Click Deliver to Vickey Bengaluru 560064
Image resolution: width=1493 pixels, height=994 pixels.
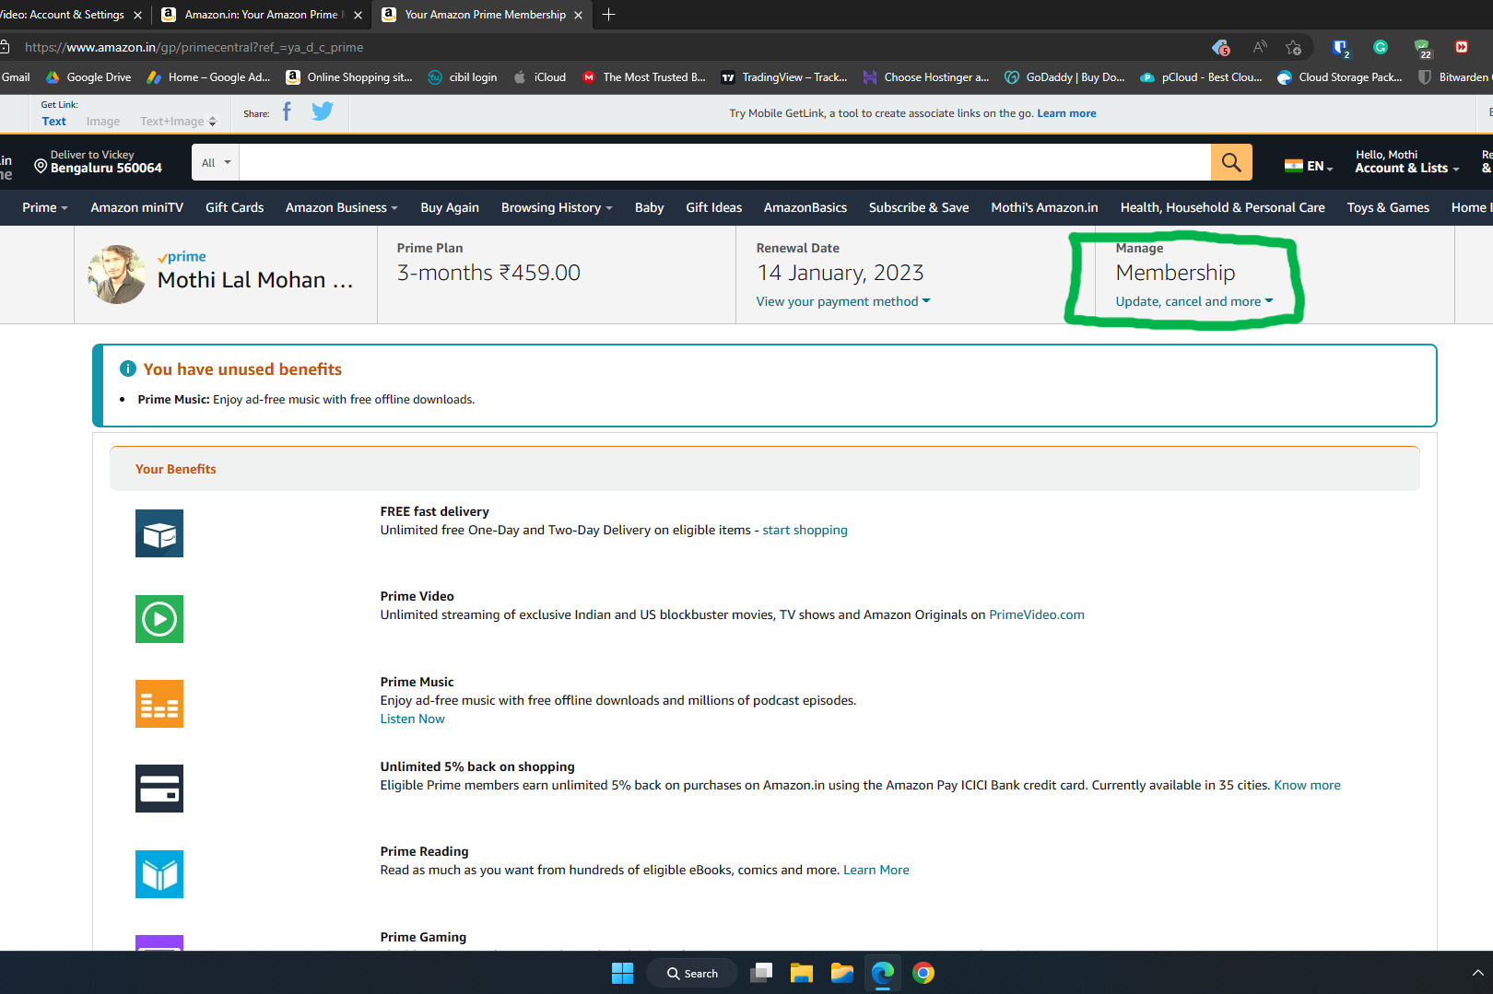[99, 161]
